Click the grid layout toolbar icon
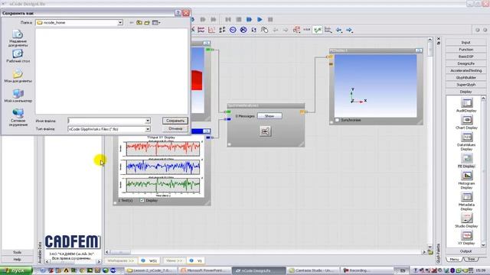This screenshot has width=490, height=275. pyautogui.click(x=328, y=30)
